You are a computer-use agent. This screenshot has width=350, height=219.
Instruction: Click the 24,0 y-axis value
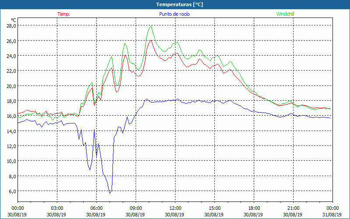[11, 56]
